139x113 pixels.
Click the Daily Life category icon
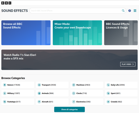(x=108, y=85)
